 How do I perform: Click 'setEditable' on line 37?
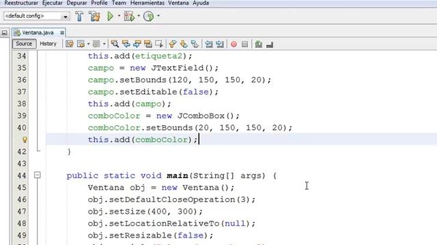(x=148, y=92)
